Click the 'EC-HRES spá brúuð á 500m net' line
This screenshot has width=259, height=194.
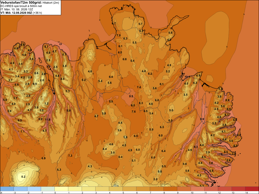(21, 6)
